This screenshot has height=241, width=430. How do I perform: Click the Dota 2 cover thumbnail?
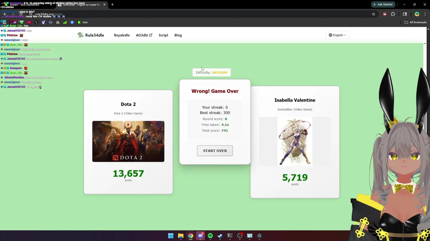(x=128, y=141)
